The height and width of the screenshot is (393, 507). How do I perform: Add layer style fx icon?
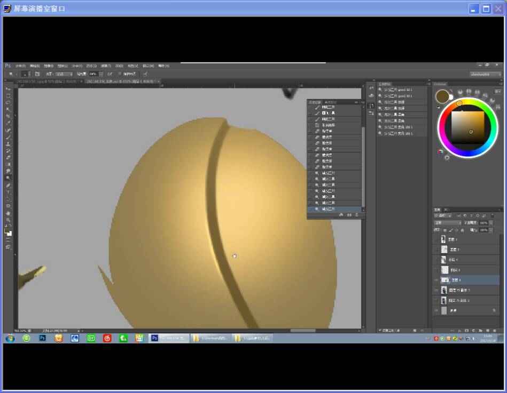coord(459,331)
